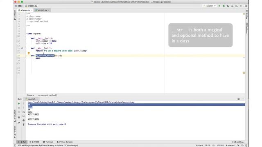This screenshot has width=262, height=147.
Task: Toggle the Favorites tool window
Action: (x=15, y=131)
